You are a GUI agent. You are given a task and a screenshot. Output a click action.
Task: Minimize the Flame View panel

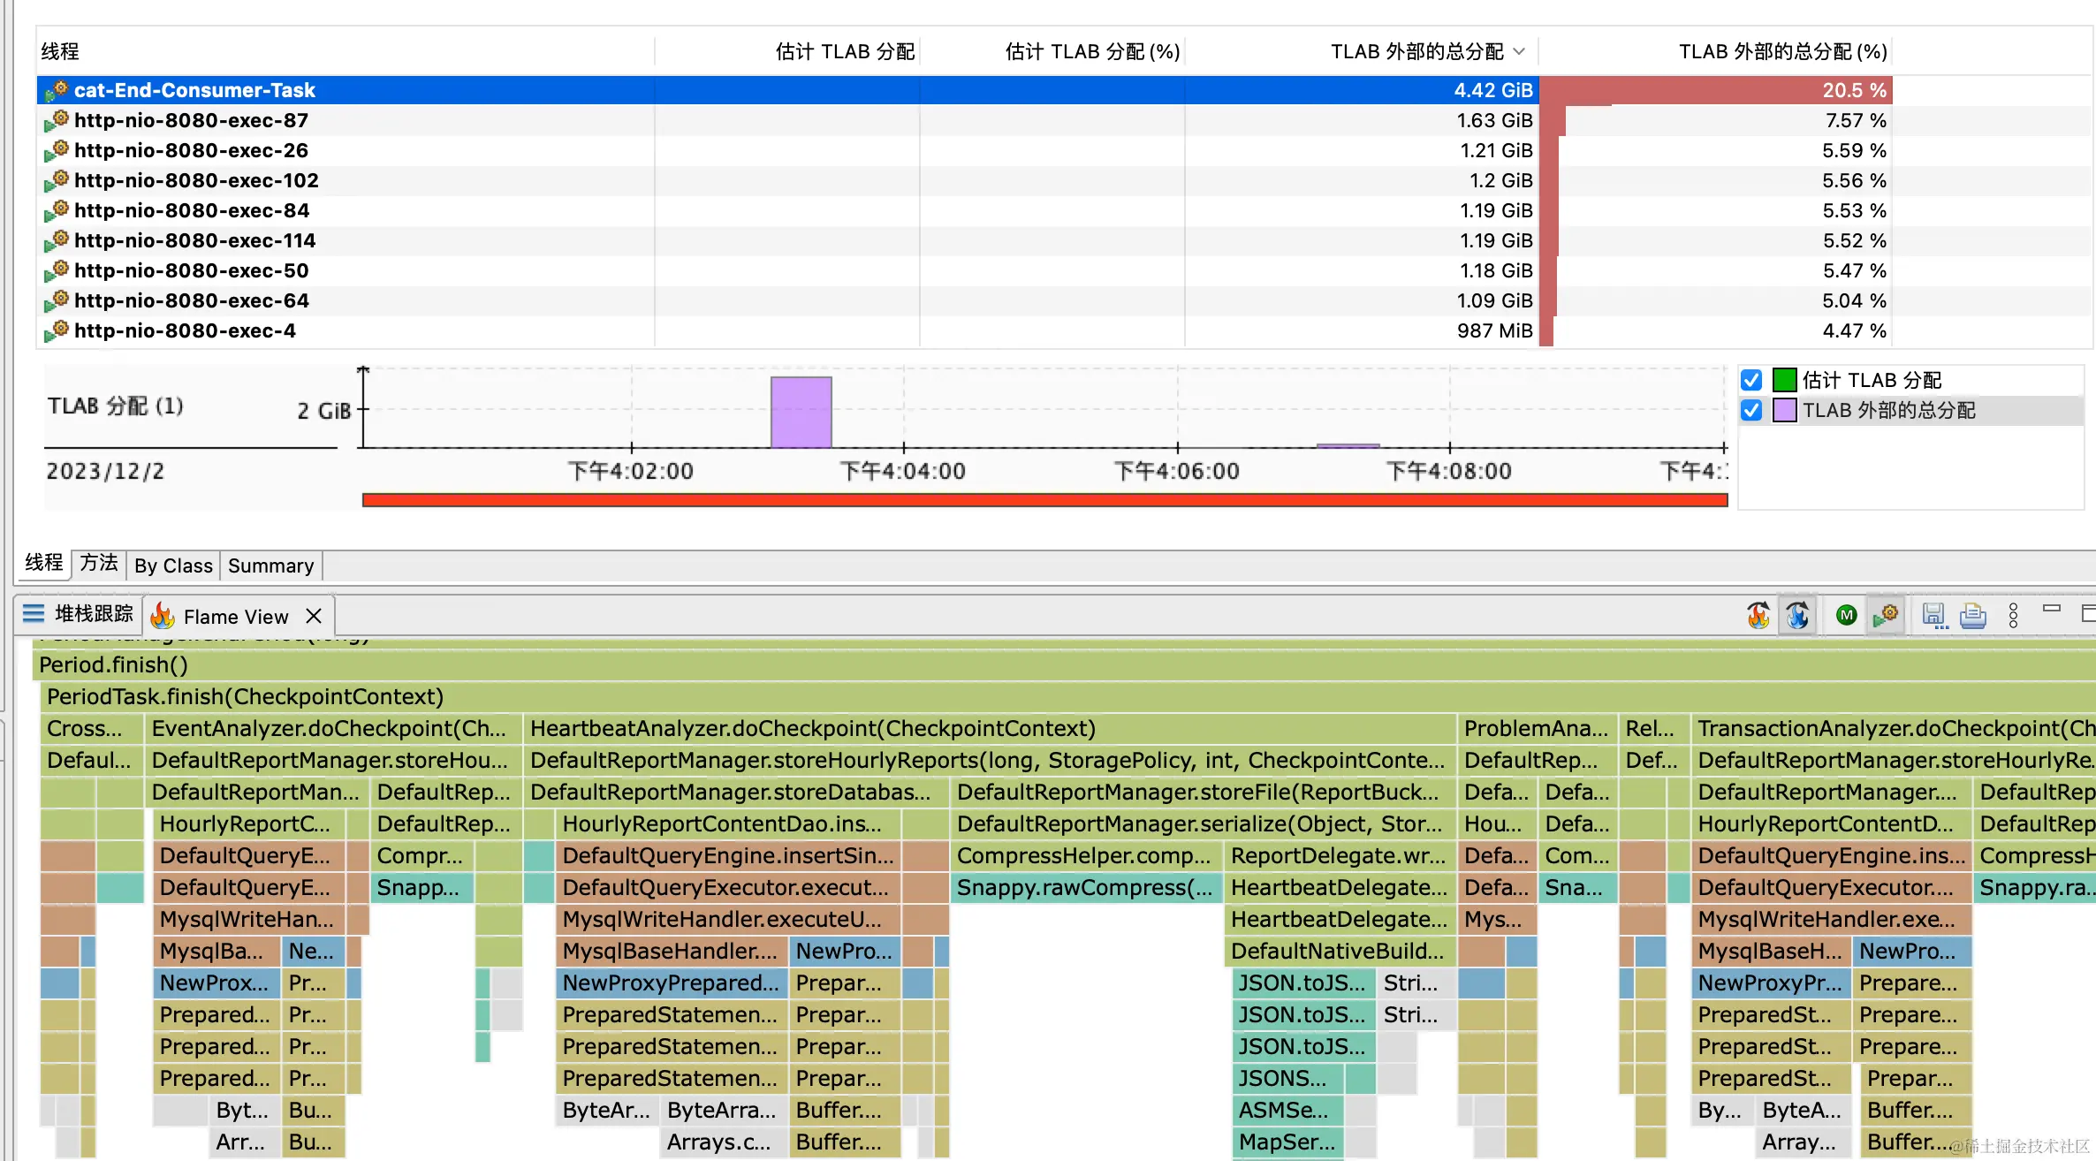point(2052,608)
